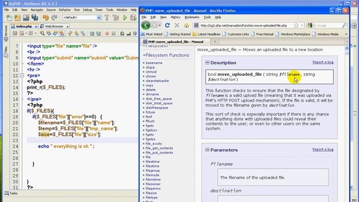
Task: Run project with green play icon
Action: click(x=125, y=17)
